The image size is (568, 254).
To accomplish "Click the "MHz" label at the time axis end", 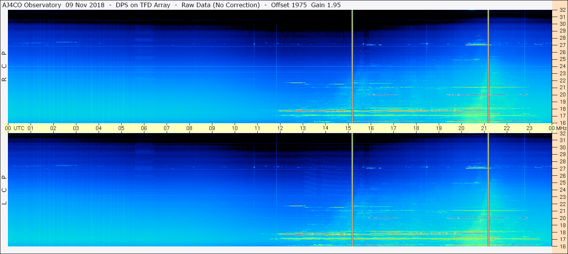I will 561,128.
